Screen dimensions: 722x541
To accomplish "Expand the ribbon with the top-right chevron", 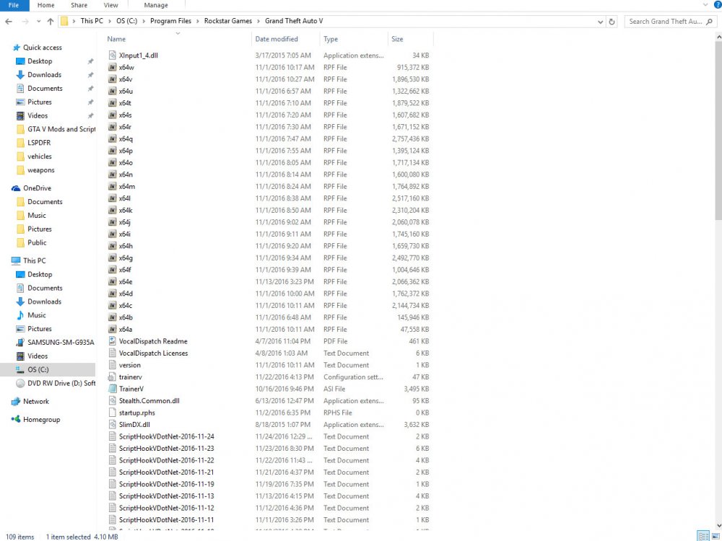I will (705, 4).
